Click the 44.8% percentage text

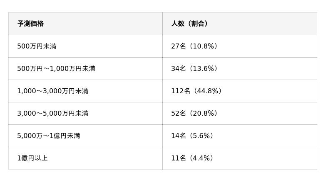pos(208,91)
